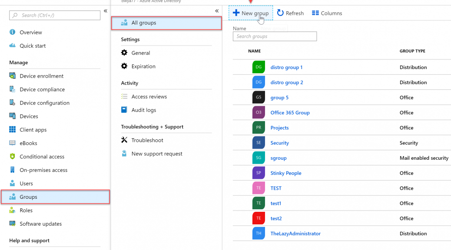The image size is (451, 250).
Task: Click the Conditional access shield icon
Action: [x=12, y=156]
